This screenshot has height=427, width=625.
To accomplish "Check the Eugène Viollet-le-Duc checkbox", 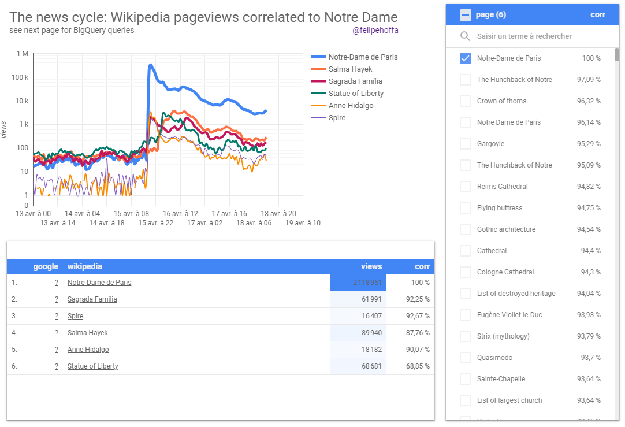I will [x=465, y=315].
